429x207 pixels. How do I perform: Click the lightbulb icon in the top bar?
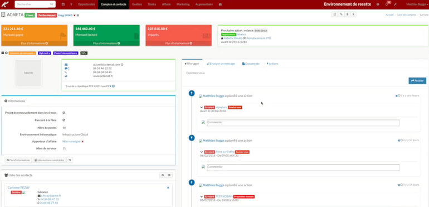click(71, 4)
